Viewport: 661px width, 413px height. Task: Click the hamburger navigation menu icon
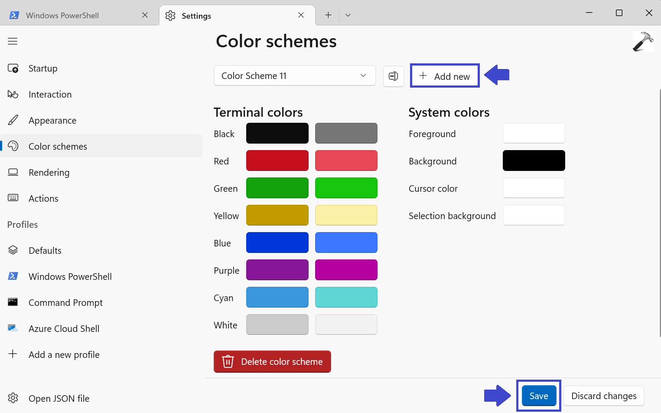point(13,41)
